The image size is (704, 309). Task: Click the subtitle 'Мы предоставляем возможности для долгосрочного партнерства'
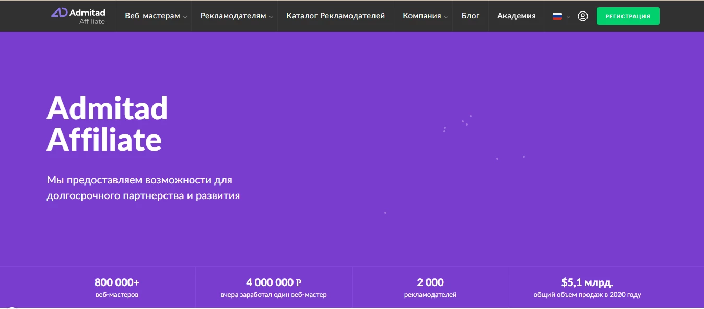143,188
